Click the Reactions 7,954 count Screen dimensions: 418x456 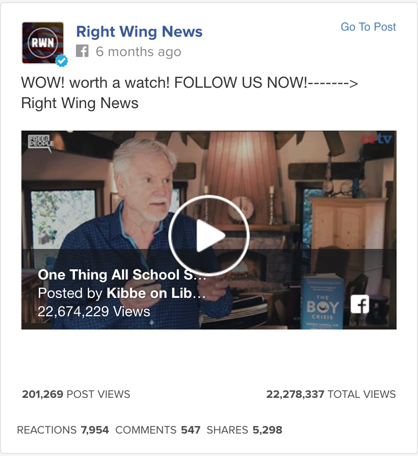point(63,430)
